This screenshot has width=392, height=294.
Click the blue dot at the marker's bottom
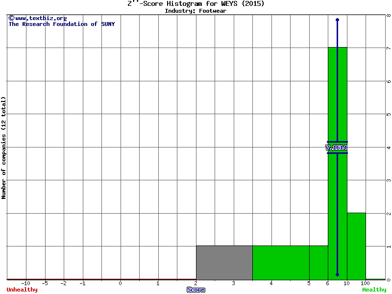pos(337,274)
